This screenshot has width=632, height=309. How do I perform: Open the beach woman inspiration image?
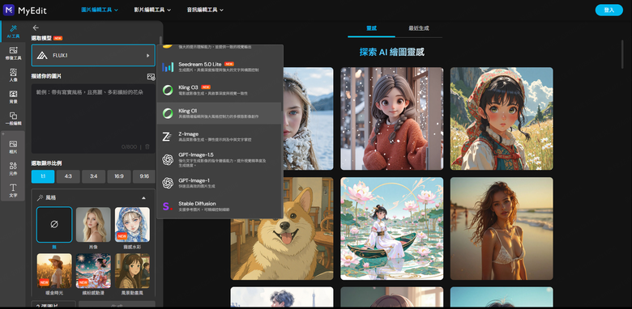(x=502, y=229)
